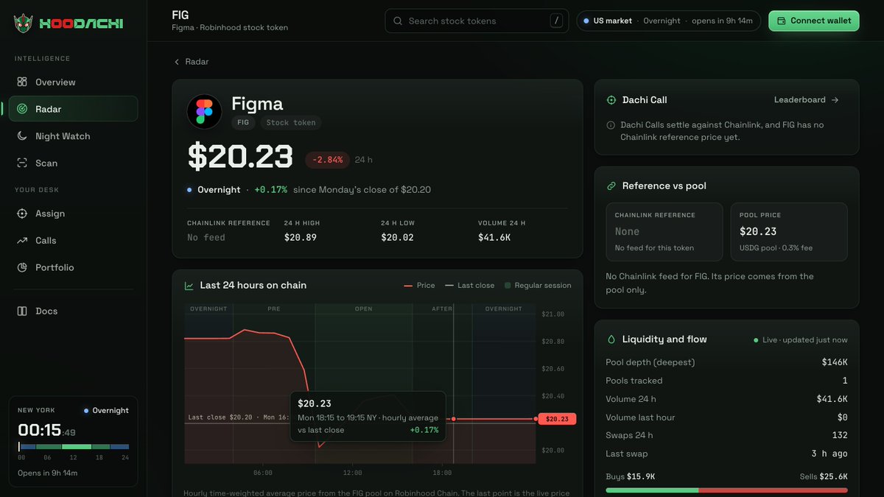Click the Portfolio pie icon

tap(22, 267)
